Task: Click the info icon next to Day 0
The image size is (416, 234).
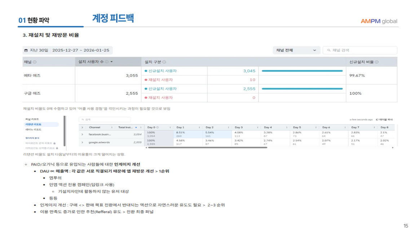Action: [x=158, y=127]
